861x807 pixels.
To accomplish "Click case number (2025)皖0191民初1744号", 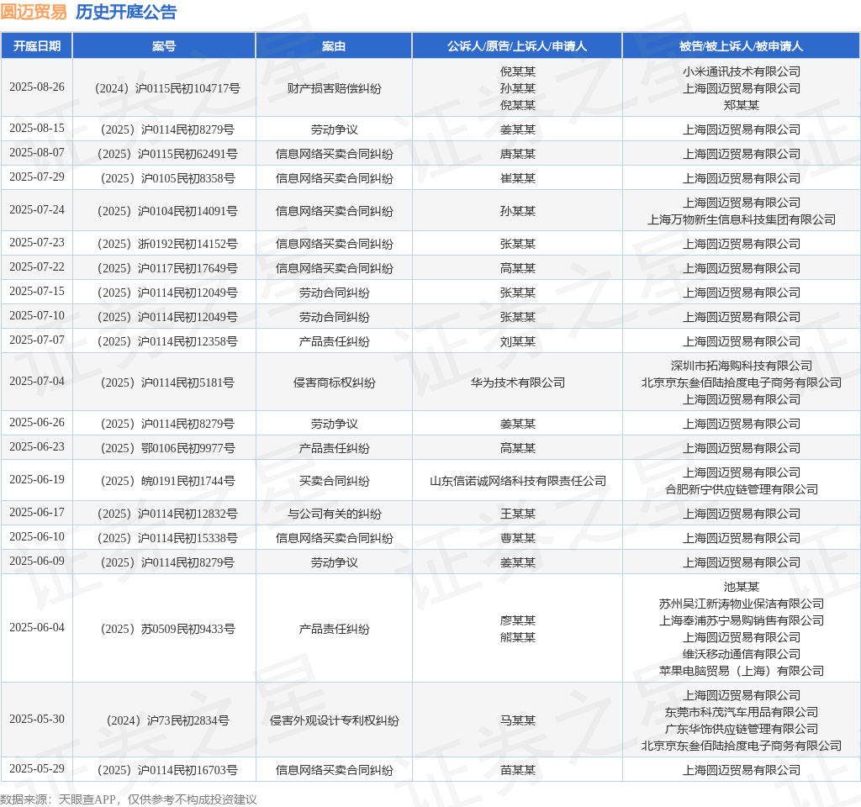I will click(x=167, y=482).
